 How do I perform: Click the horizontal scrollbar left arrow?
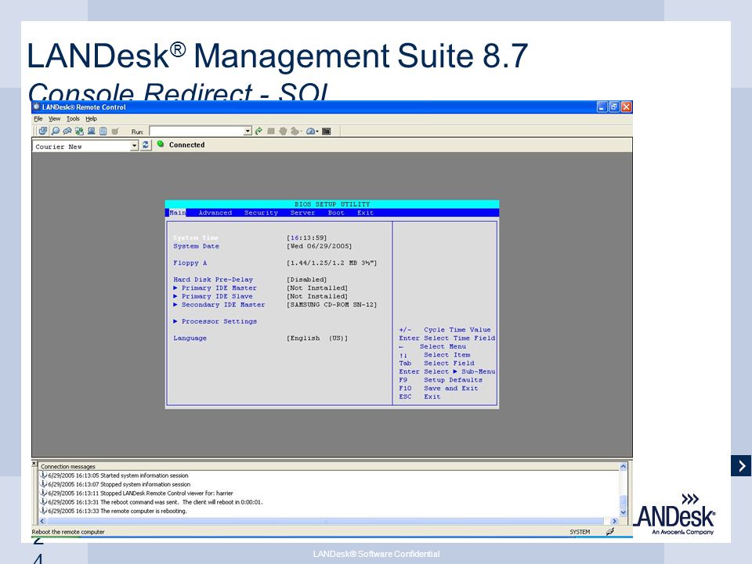(42, 521)
